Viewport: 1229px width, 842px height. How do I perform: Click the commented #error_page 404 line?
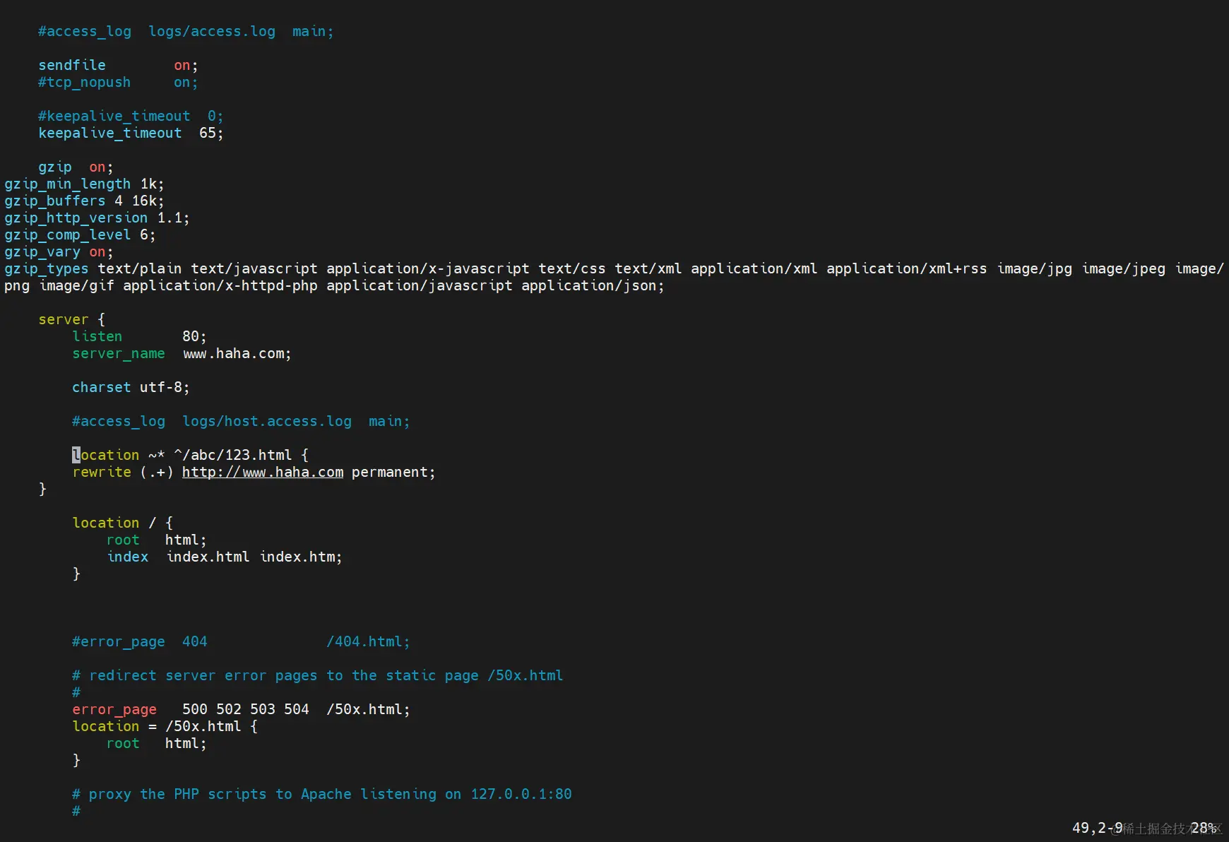tap(241, 641)
